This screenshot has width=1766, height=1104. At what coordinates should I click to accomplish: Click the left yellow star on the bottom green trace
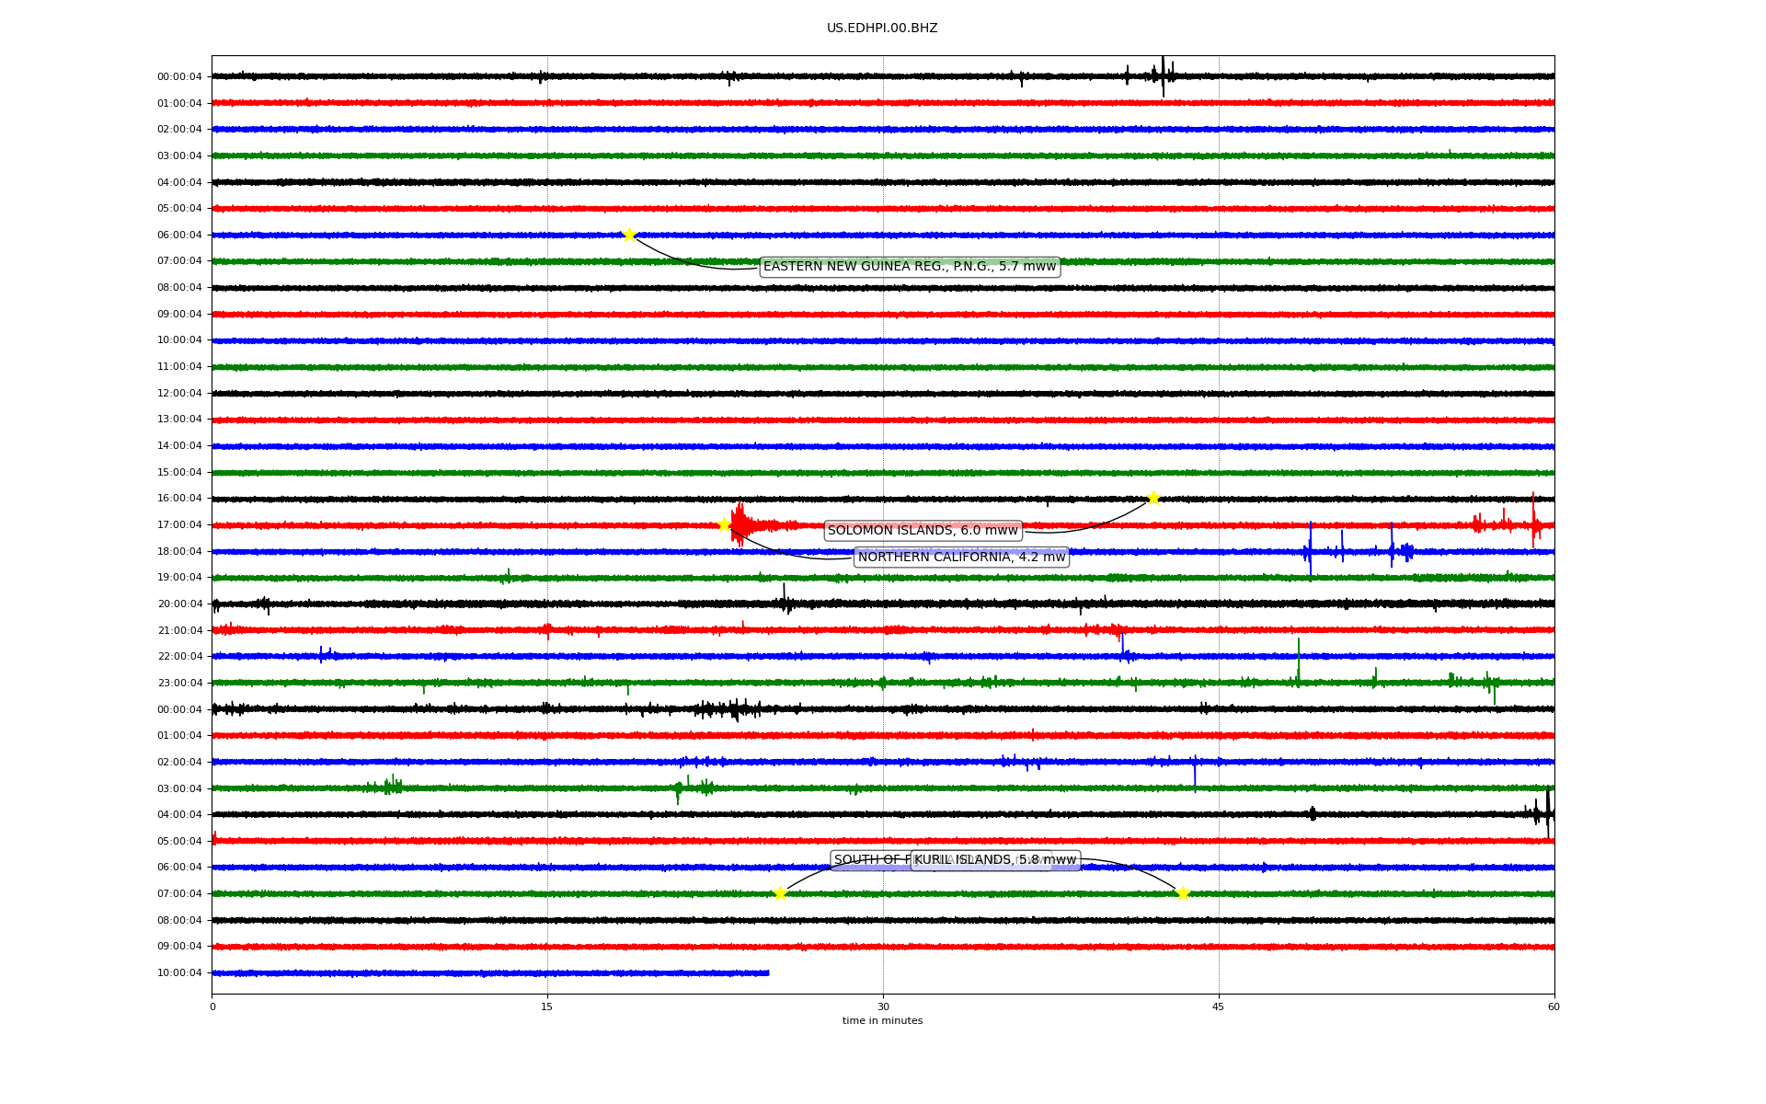click(x=780, y=893)
